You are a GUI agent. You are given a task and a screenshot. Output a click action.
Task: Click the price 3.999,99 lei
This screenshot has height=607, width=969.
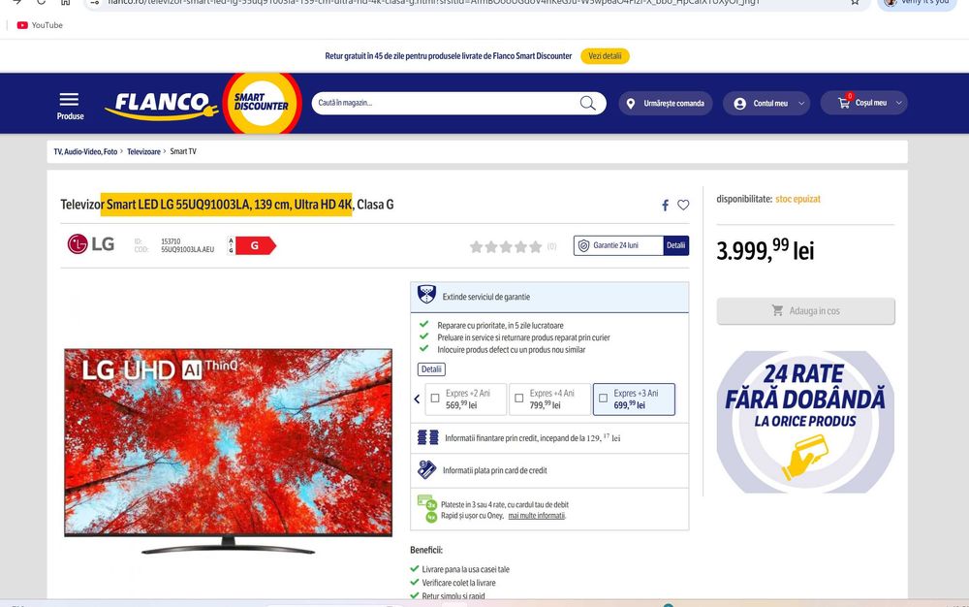[x=766, y=250]
